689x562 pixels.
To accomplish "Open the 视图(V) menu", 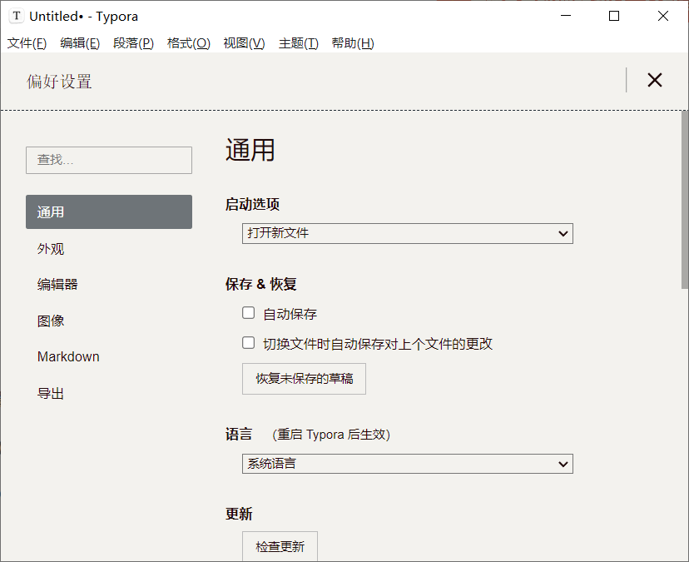I will click(x=244, y=43).
